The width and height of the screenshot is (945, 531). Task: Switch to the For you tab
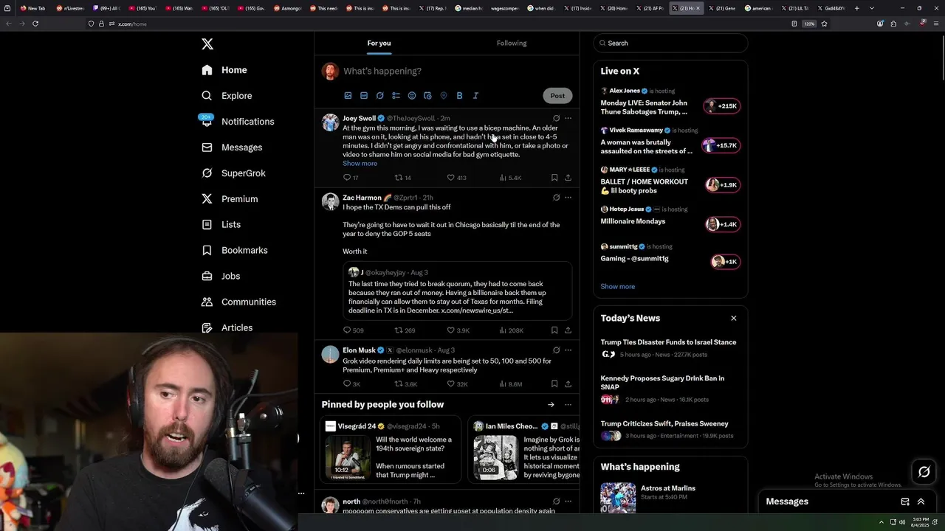[x=379, y=43]
